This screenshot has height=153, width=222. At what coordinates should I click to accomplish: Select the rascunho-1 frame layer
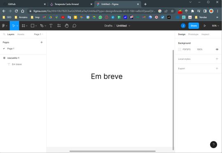23,58
